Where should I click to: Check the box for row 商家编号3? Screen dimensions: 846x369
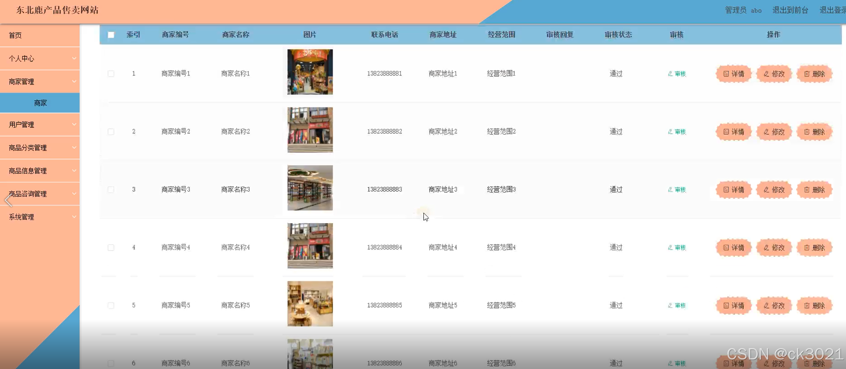111,190
